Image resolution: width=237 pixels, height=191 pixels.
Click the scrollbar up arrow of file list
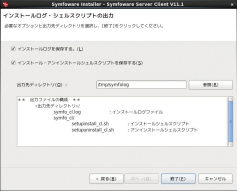coord(230,98)
